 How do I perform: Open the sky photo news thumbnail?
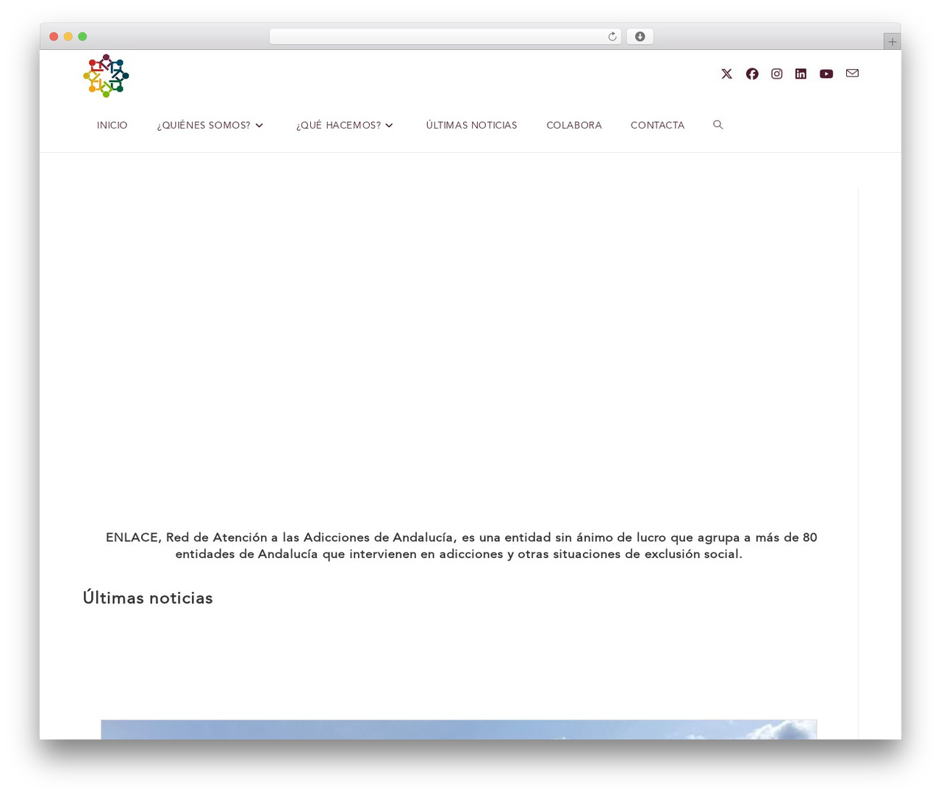coord(459,730)
